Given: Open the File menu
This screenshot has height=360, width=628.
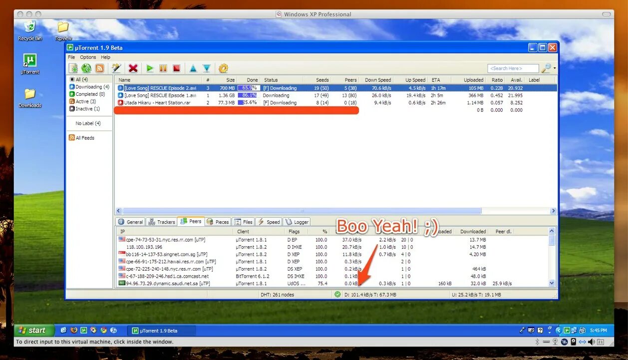Looking at the screenshot, I should pyautogui.click(x=71, y=57).
